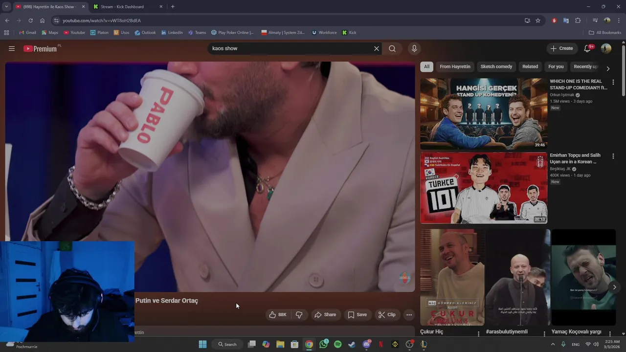Open Spotify from the taskbar
The height and width of the screenshot is (352, 626).
point(337,344)
